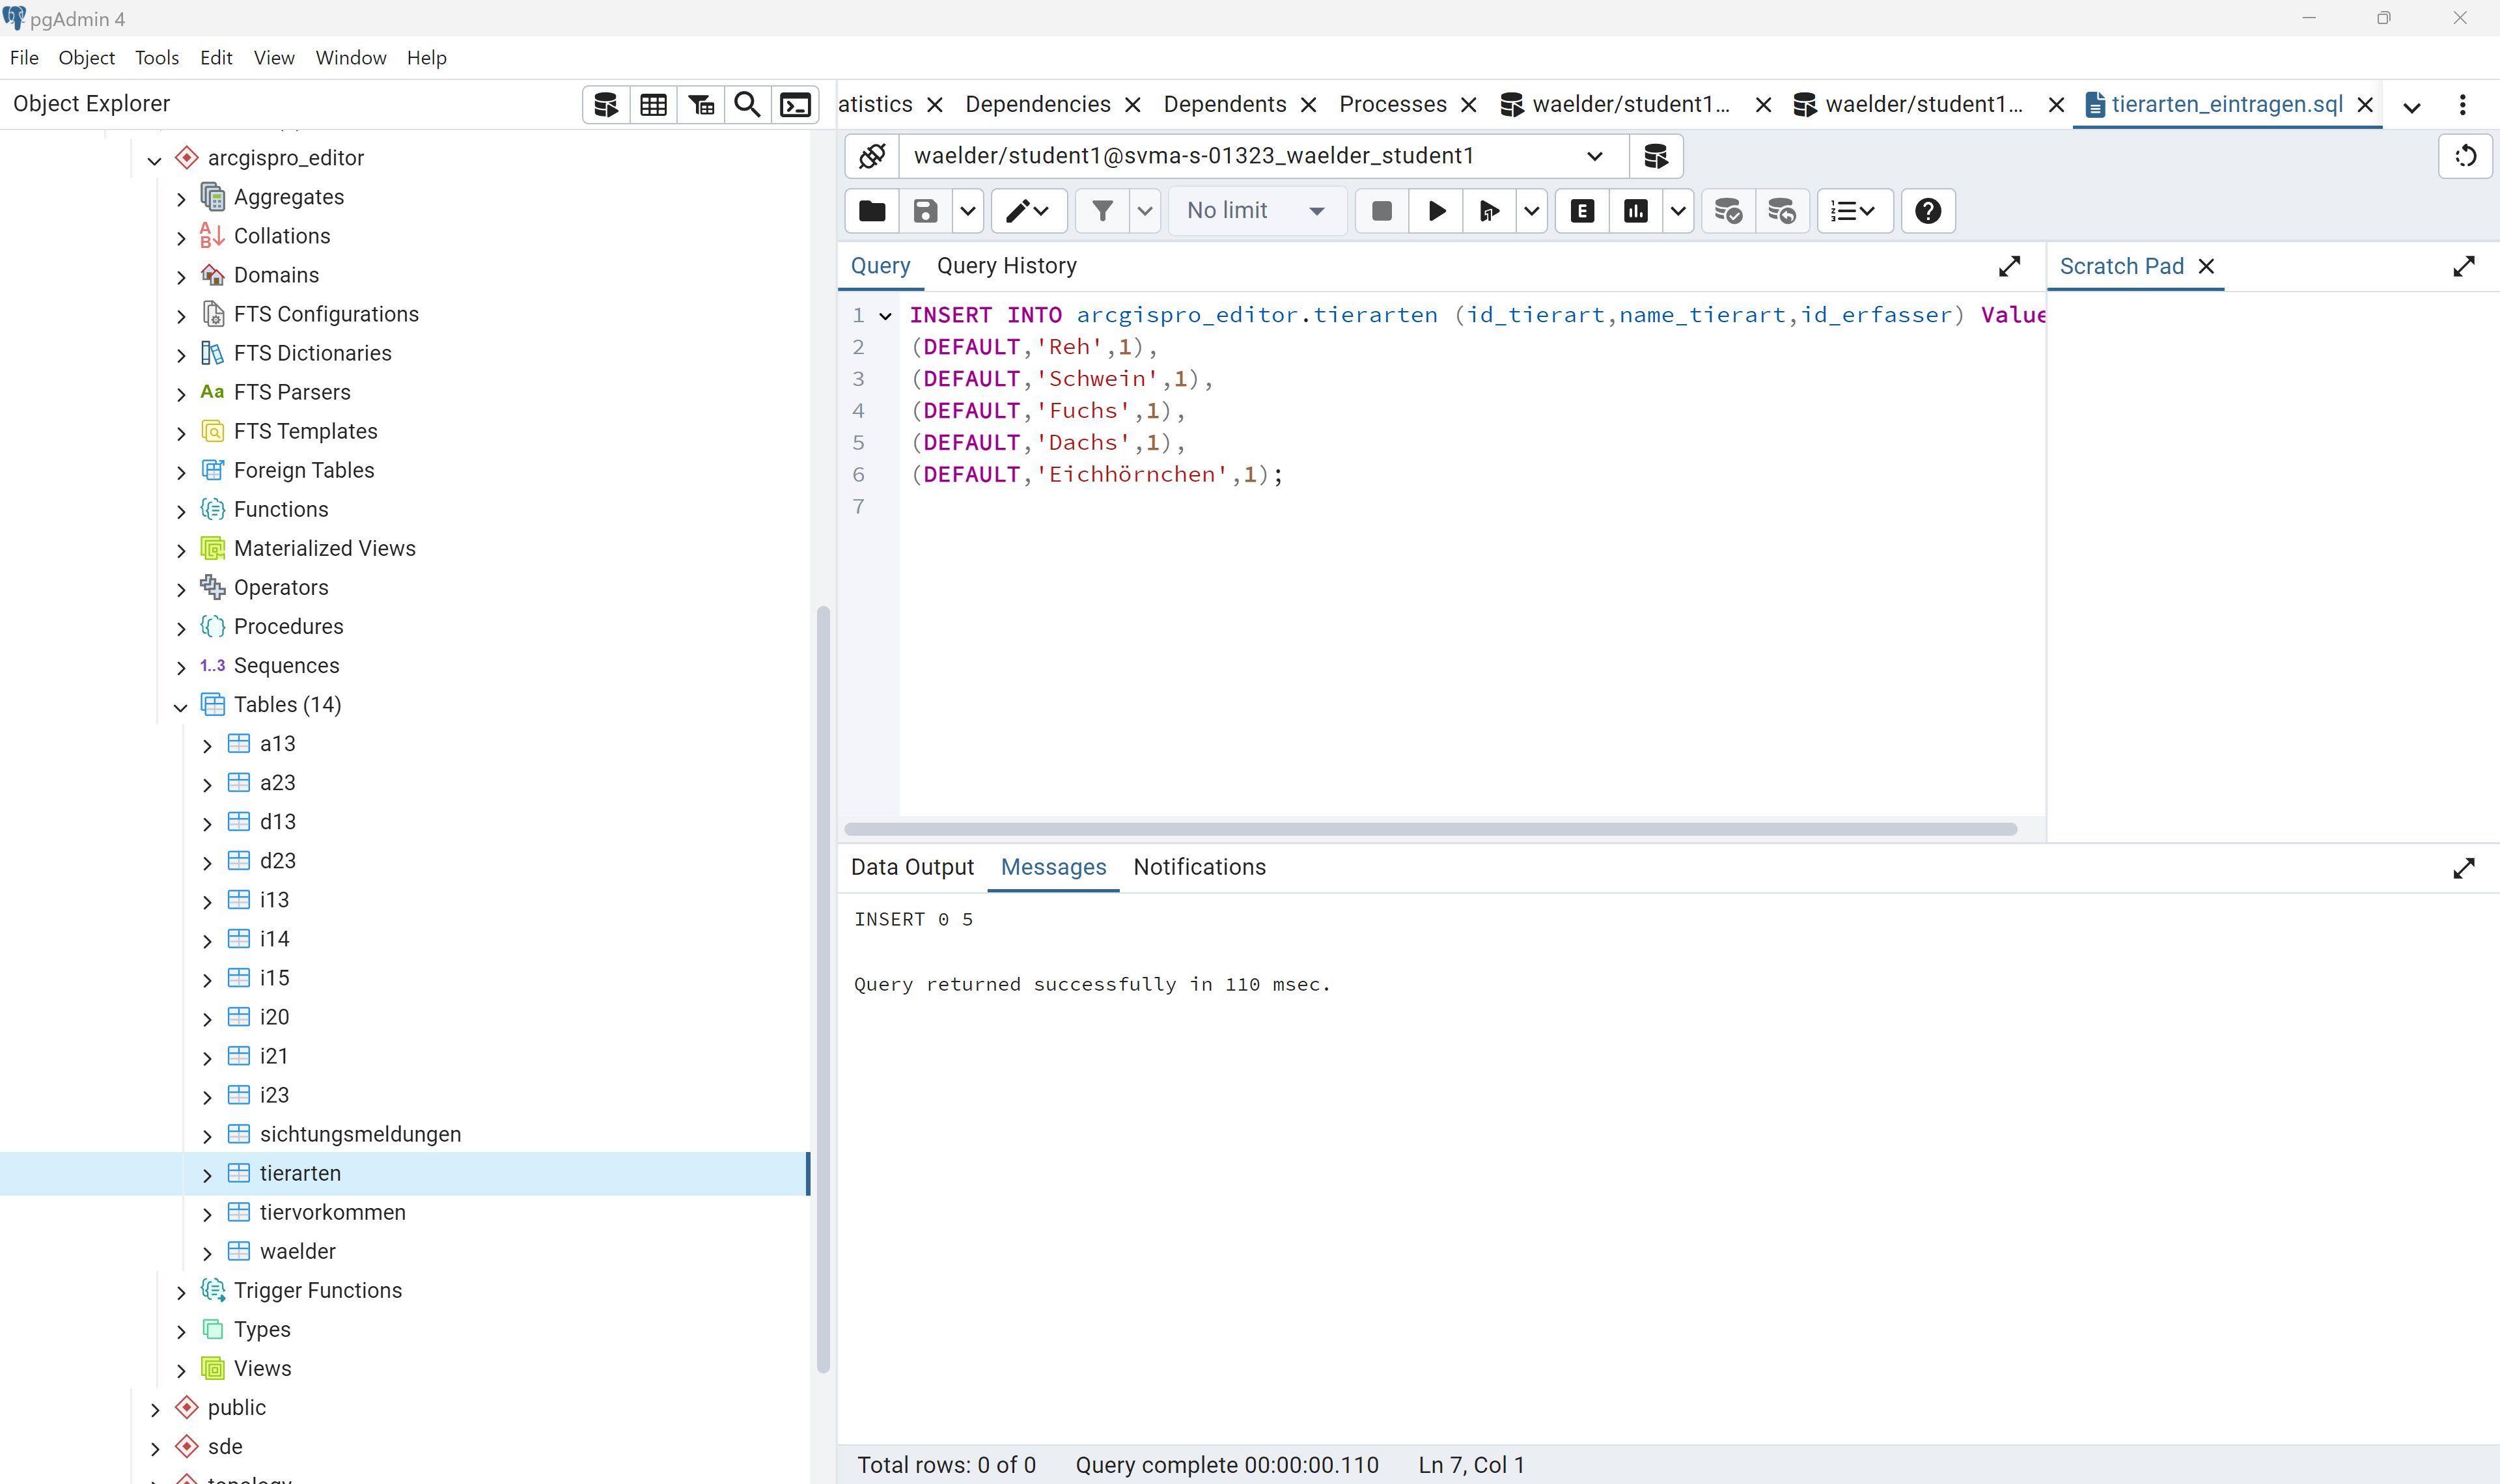Image resolution: width=2500 pixels, height=1484 pixels.
Task: Click the query help question mark icon
Action: (x=1927, y=211)
